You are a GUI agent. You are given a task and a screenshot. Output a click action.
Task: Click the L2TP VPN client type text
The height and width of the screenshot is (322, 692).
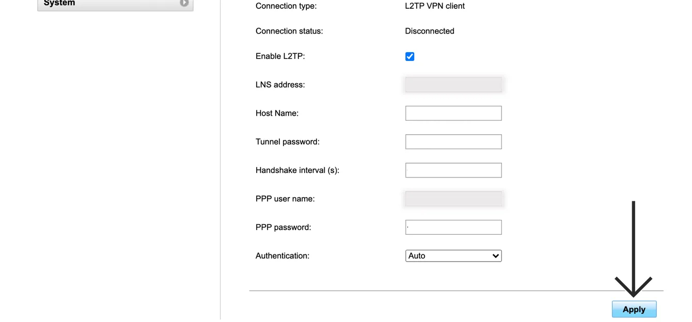point(434,6)
